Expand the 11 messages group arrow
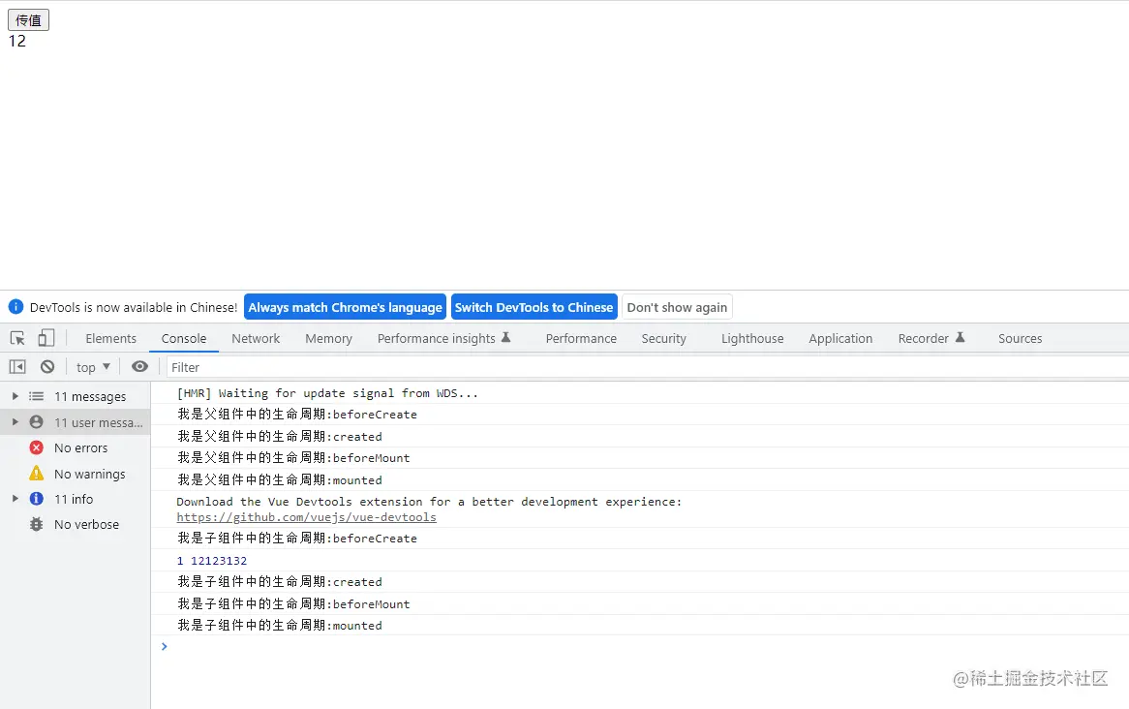Image resolution: width=1129 pixels, height=709 pixels. (x=15, y=396)
